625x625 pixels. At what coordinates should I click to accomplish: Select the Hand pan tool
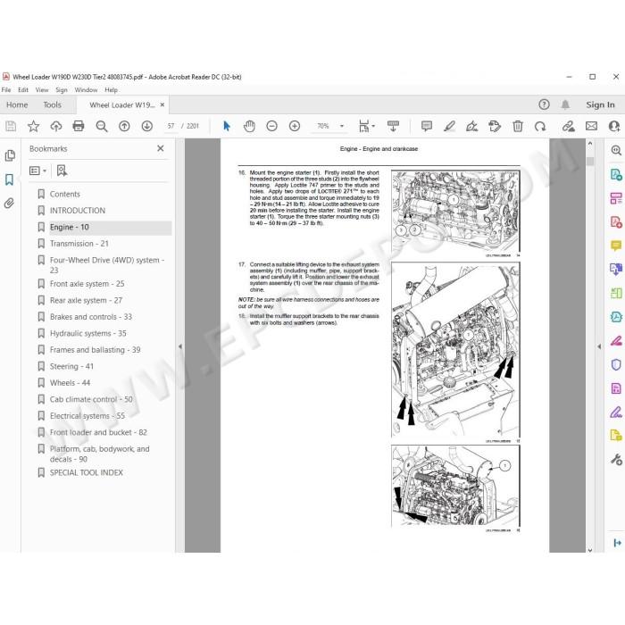tap(249, 127)
